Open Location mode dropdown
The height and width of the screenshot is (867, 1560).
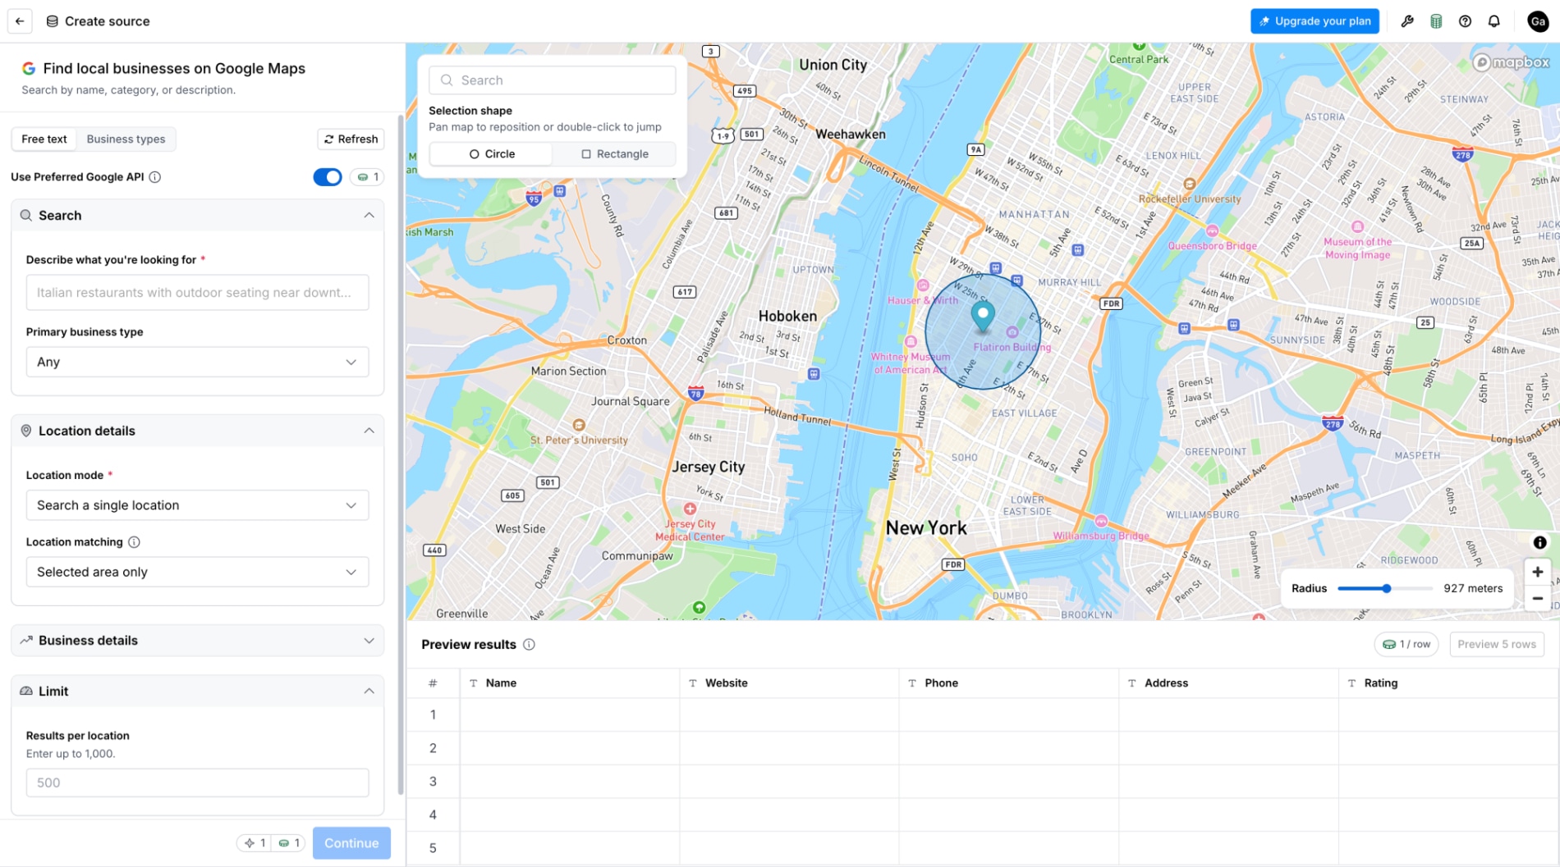(x=197, y=505)
